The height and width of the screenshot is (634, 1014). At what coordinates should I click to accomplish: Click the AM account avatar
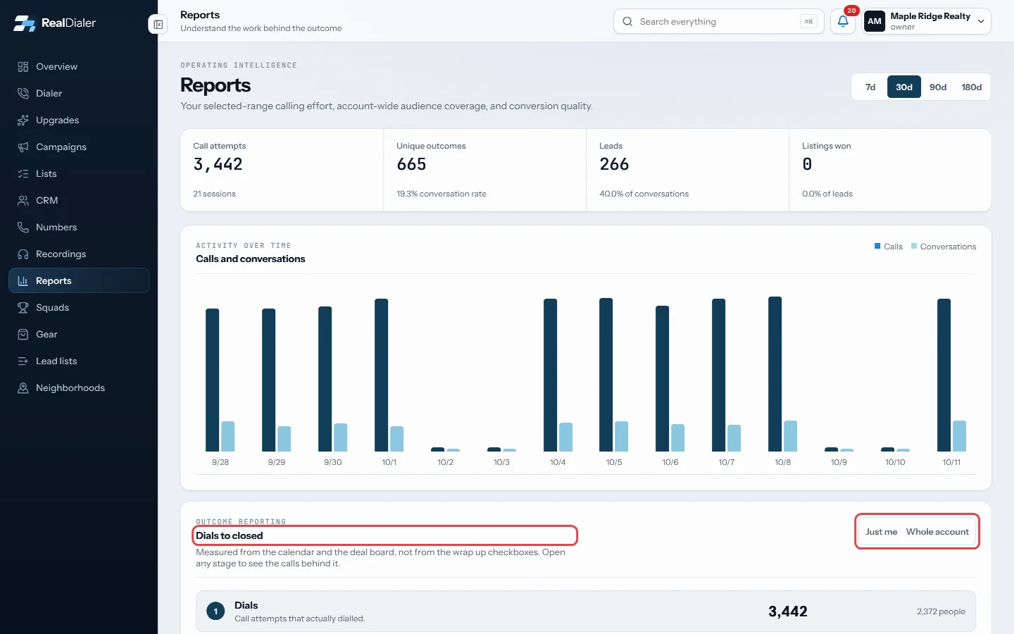pyautogui.click(x=875, y=21)
